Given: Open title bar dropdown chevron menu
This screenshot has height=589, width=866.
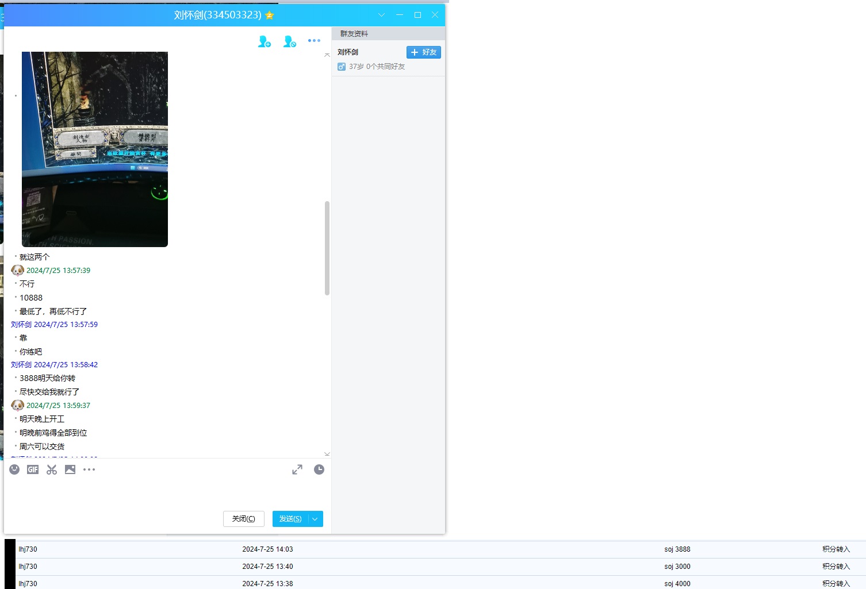Looking at the screenshot, I should pos(381,15).
